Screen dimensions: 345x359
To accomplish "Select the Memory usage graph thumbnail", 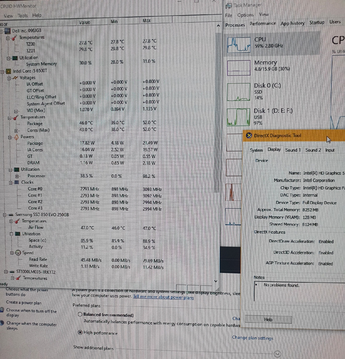I will pos(239,68).
